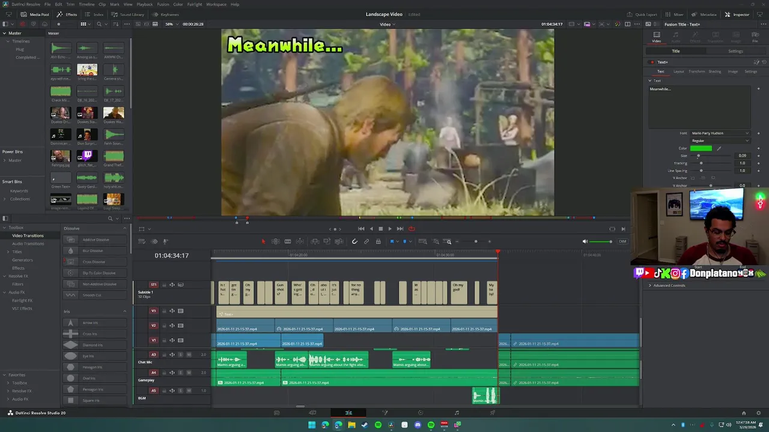Collapse the Dissolve transitions group
The width and height of the screenshot is (769, 432).
point(125,228)
